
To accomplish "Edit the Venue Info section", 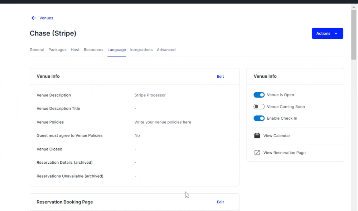I will pyautogui.click(x=220, y=76).
